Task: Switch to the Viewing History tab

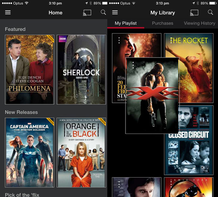Action: 199,23
